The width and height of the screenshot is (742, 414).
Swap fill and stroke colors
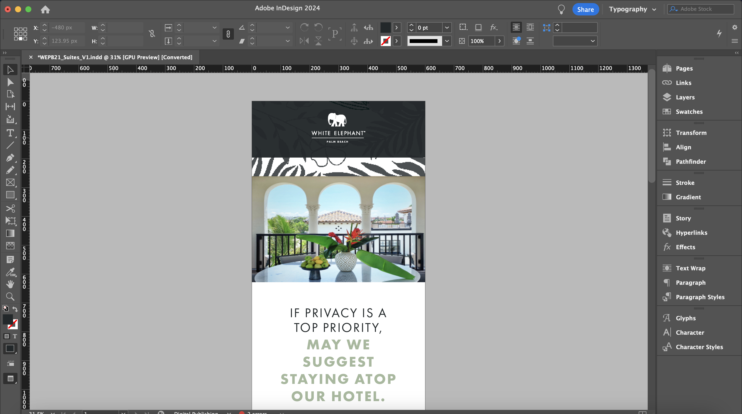coord(15,309)
